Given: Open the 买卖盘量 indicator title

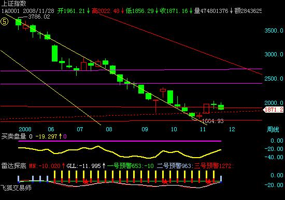Looking at the screenshot, I should [14, 136].
